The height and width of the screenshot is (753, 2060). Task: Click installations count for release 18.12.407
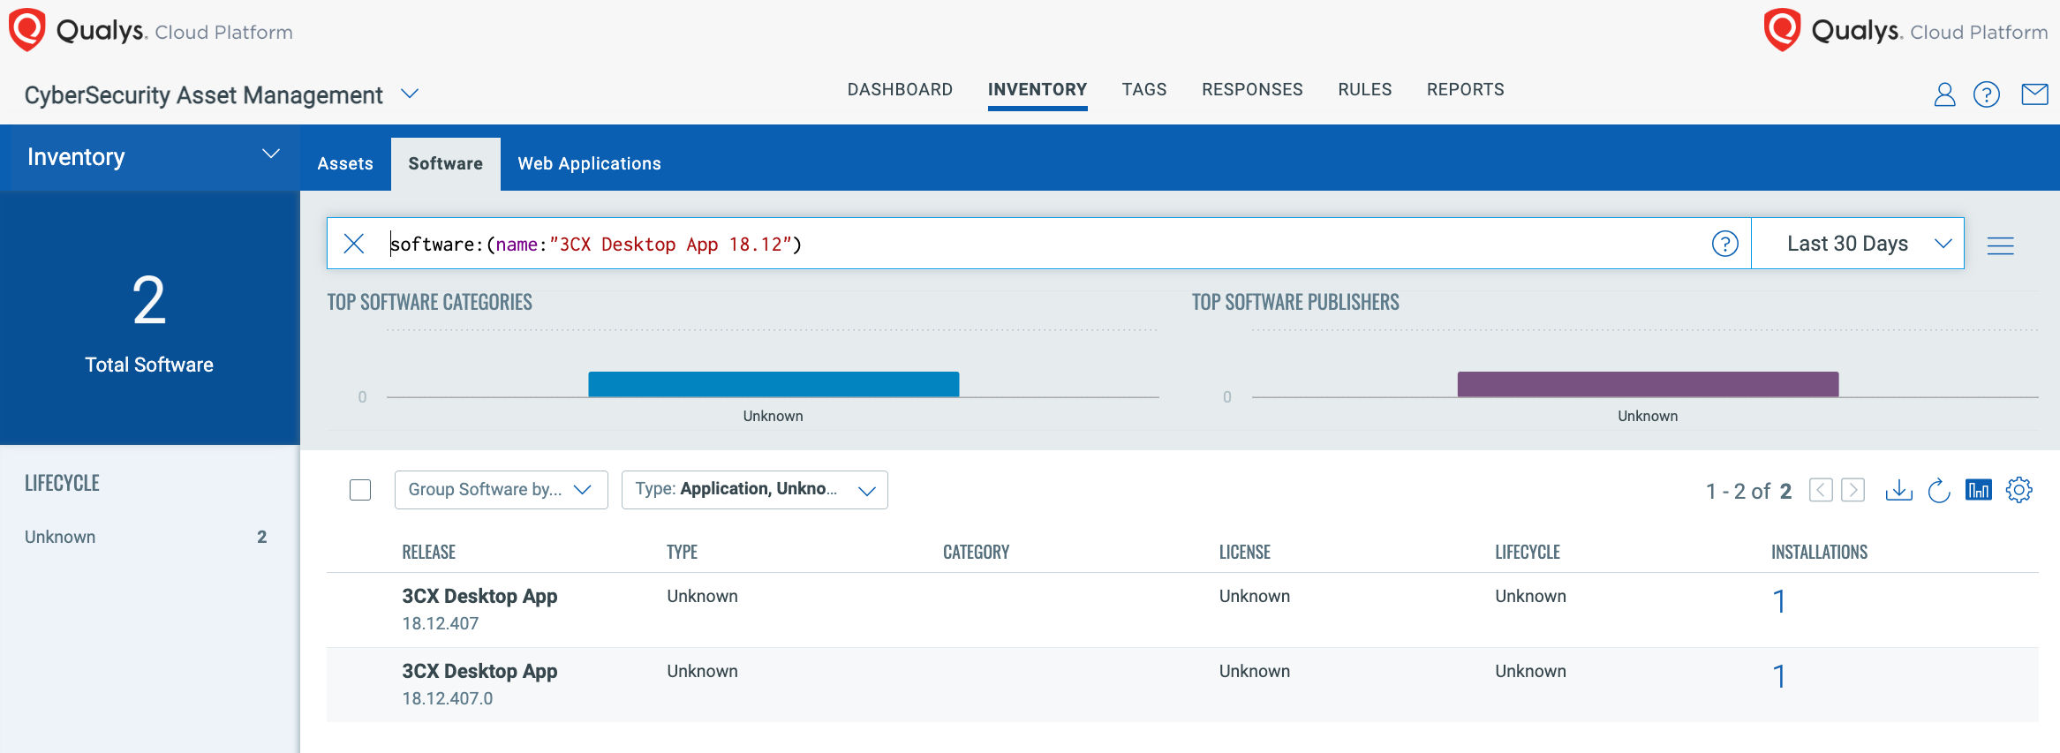1779,602
